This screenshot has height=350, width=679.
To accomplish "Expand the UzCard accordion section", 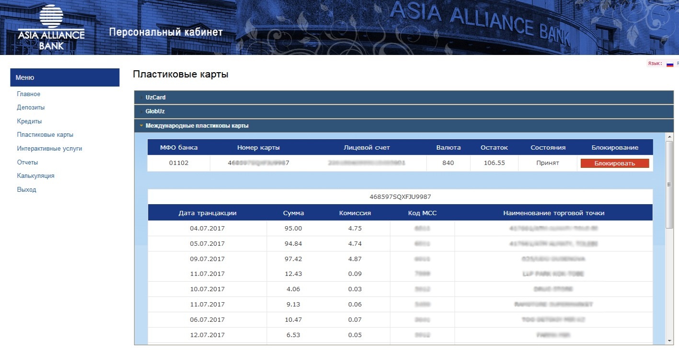I will click(403, 98).
